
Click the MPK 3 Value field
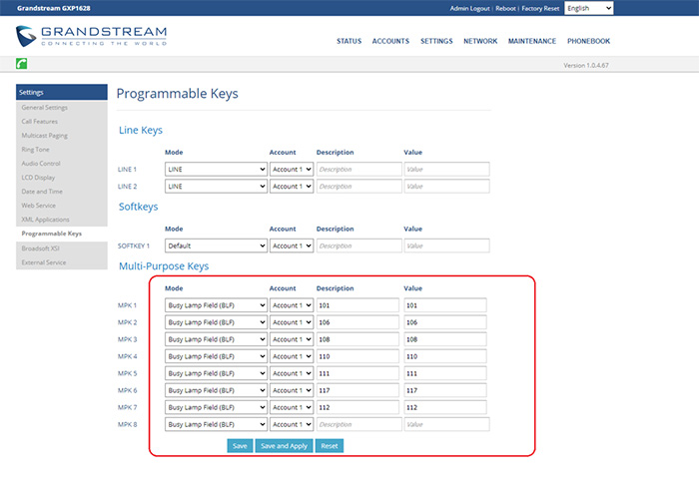445,339
